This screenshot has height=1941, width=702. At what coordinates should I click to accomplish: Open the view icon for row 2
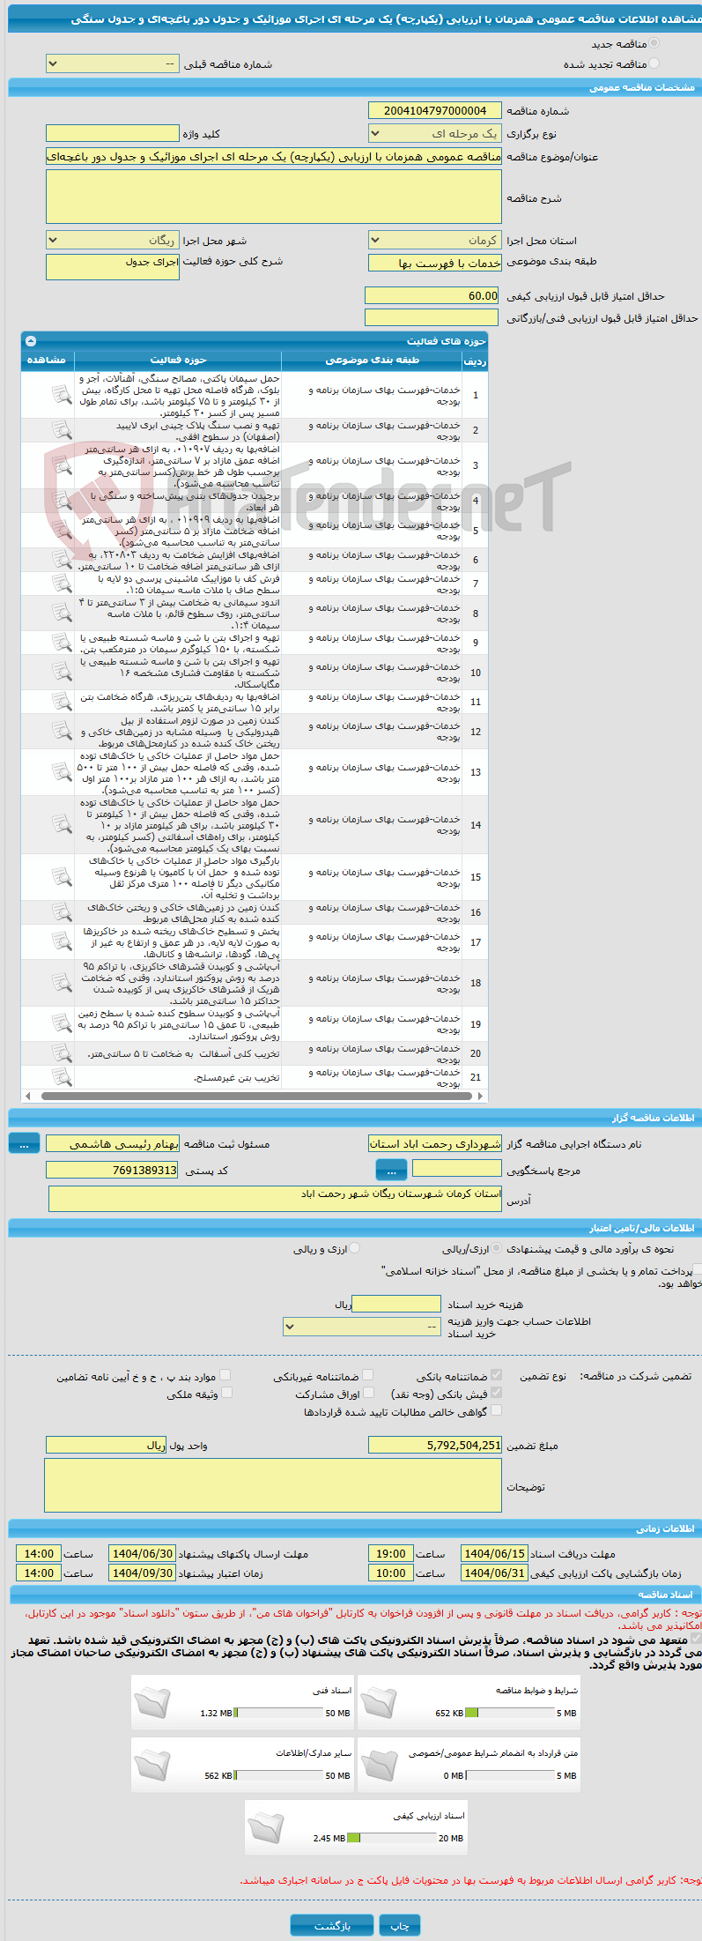62,430
